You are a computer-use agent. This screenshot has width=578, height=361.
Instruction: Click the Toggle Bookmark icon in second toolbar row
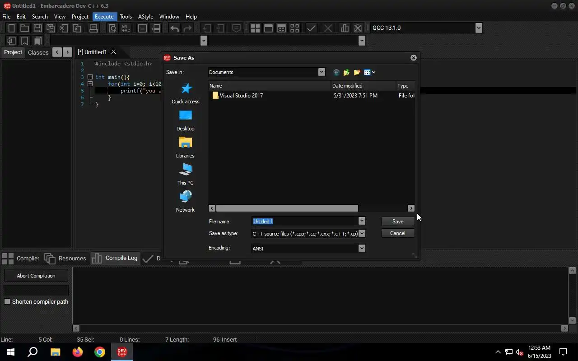pyautogui.click(x=24, y=41)
